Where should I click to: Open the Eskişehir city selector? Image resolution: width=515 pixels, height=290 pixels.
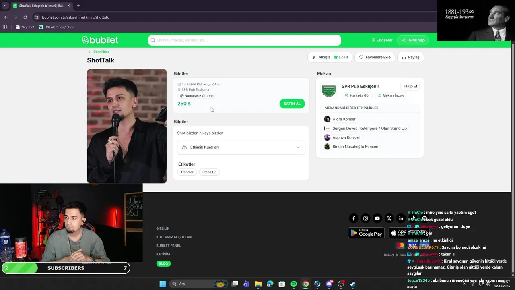tap(382, 40)
